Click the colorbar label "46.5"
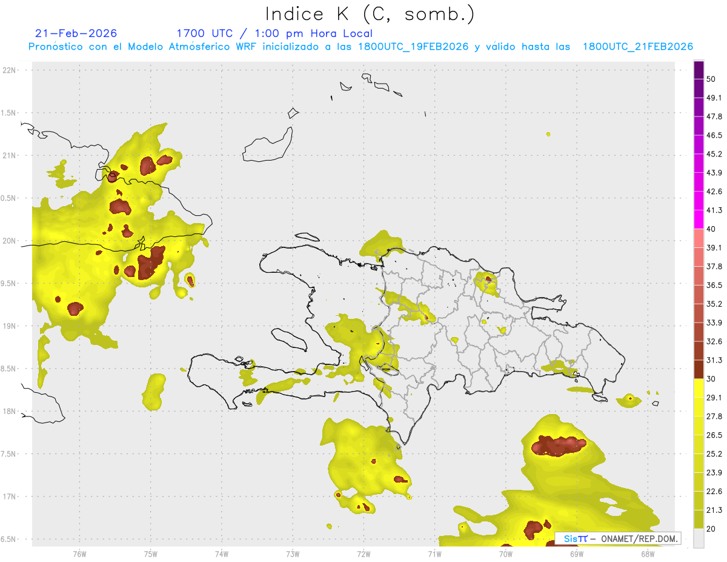 point(714,135)
